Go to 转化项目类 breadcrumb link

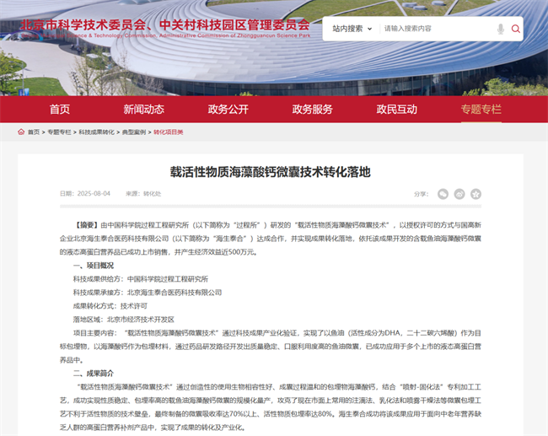coord(168,132)
